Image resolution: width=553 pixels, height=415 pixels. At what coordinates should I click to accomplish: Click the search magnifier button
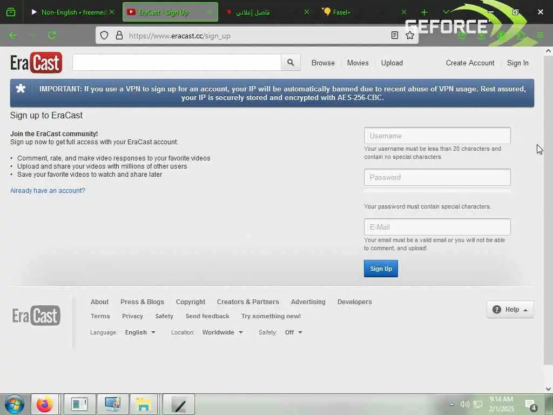291,63
